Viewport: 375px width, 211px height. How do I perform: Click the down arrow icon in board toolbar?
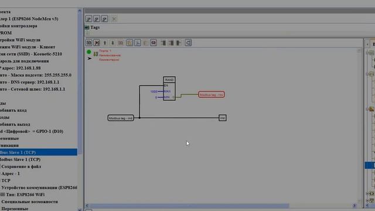coord(112,43)
